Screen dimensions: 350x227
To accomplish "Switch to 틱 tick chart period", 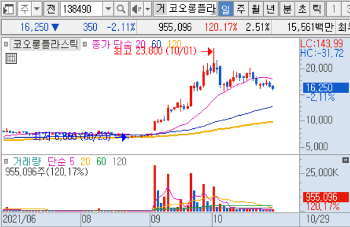I will [317, 9].
